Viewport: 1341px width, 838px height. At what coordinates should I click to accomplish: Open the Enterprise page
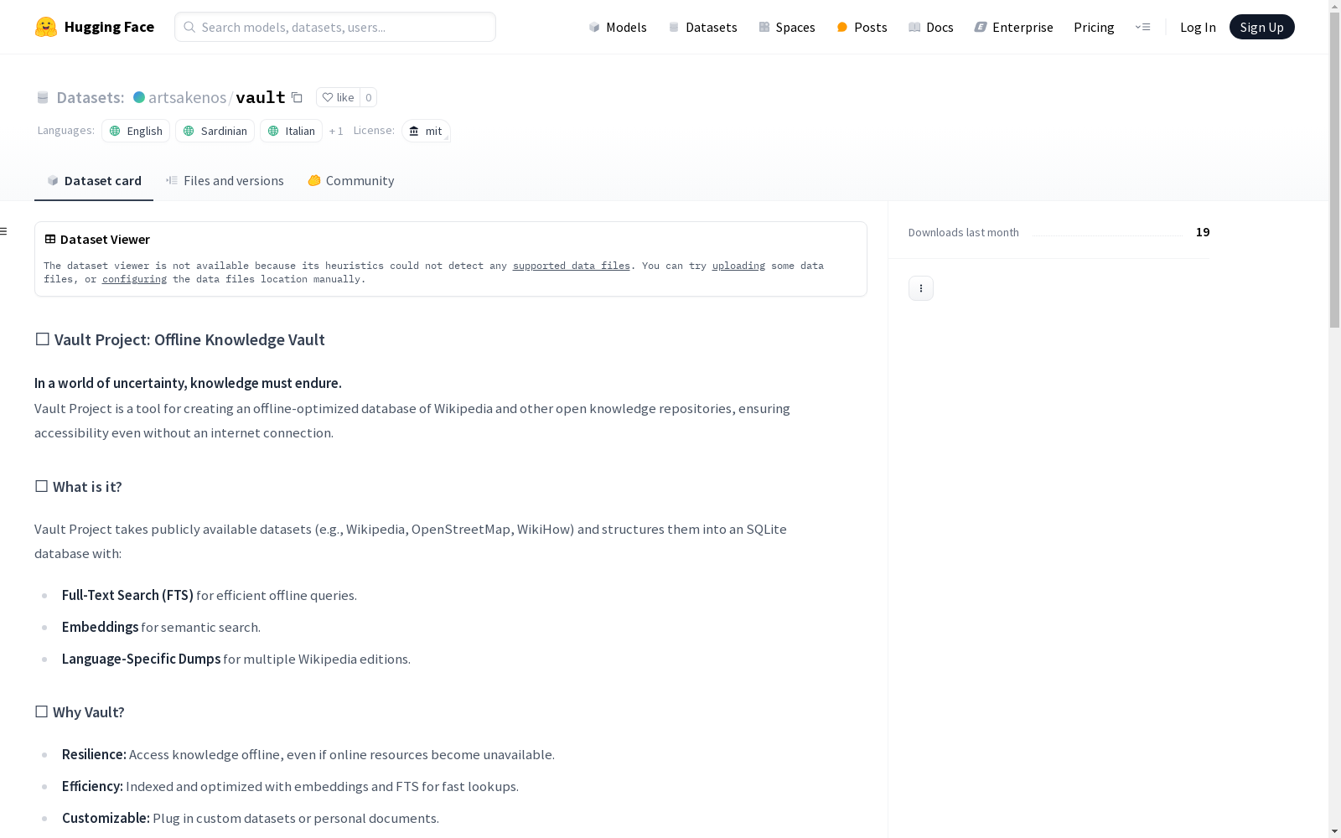(x=1013, y=27)
